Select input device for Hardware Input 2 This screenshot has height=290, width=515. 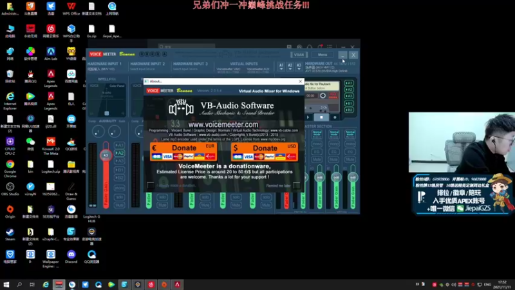coord(142,69)
